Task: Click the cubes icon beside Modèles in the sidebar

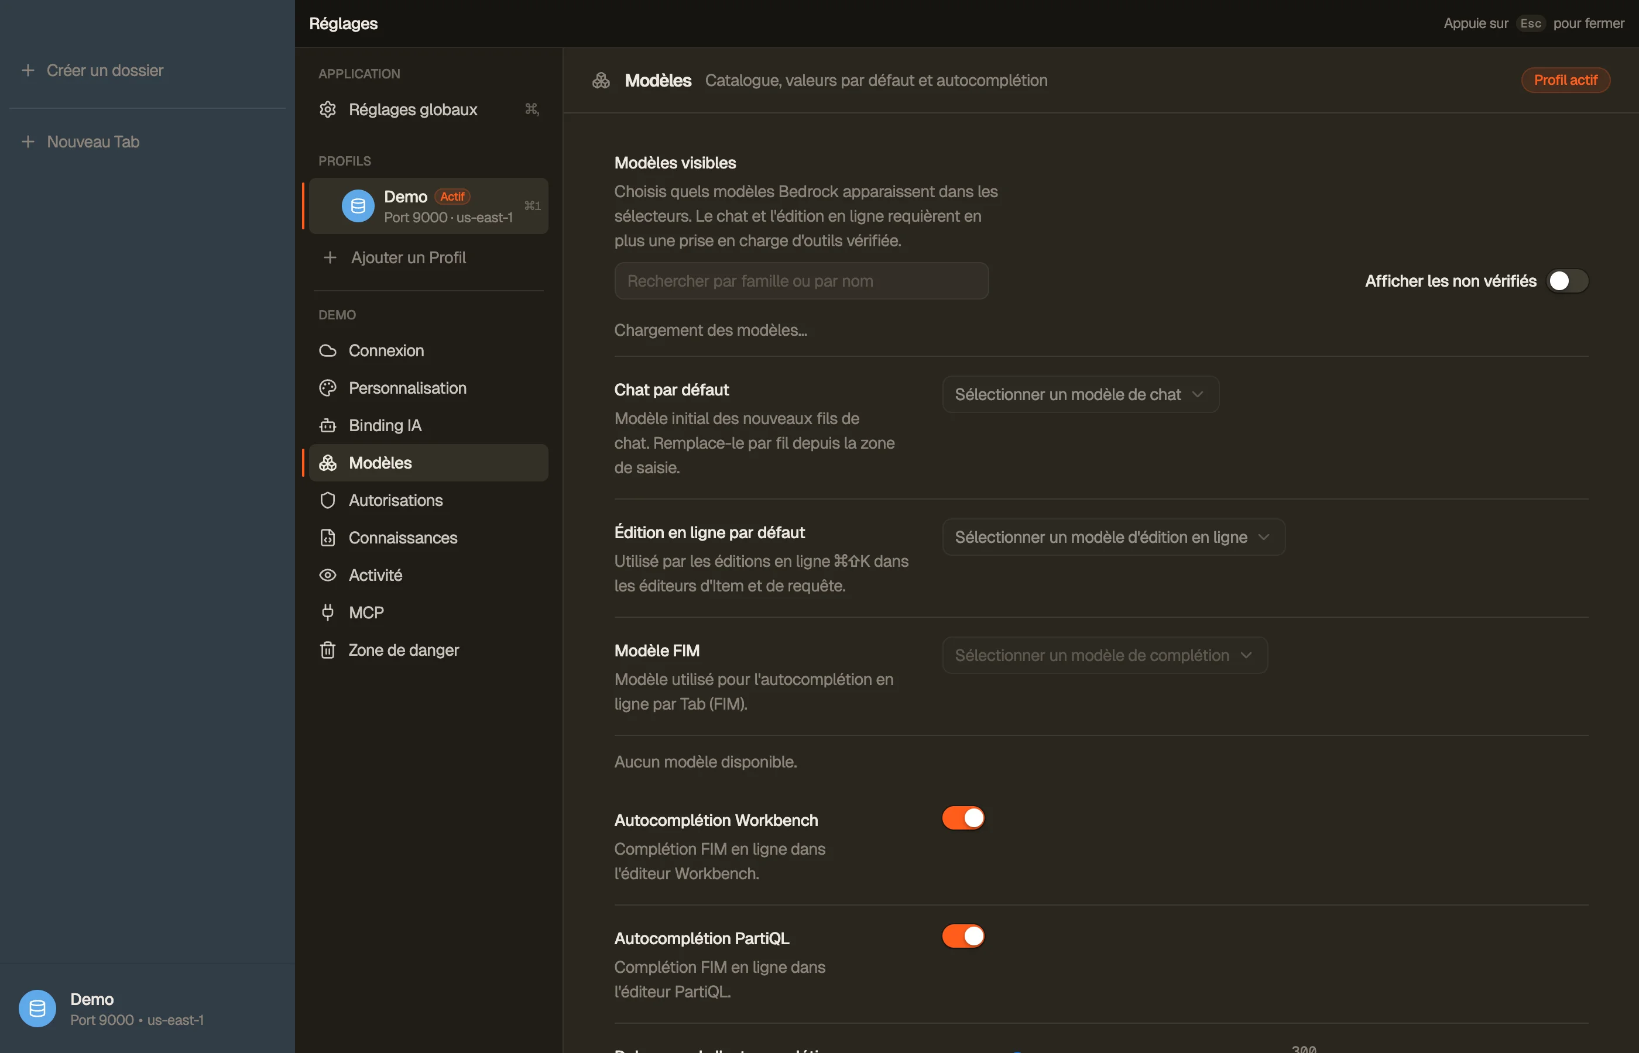Action: click(328, 463)
